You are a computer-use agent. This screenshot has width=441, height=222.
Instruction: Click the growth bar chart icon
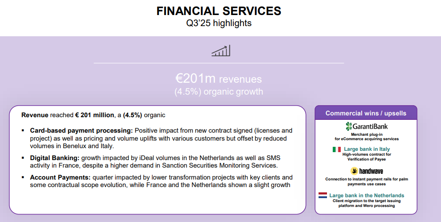coord(220,51)
